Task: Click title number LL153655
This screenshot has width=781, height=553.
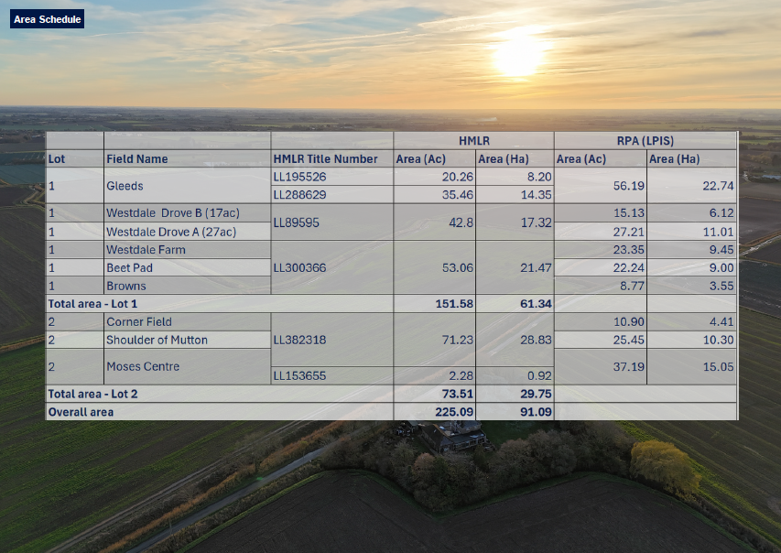Action: point(299,376)
